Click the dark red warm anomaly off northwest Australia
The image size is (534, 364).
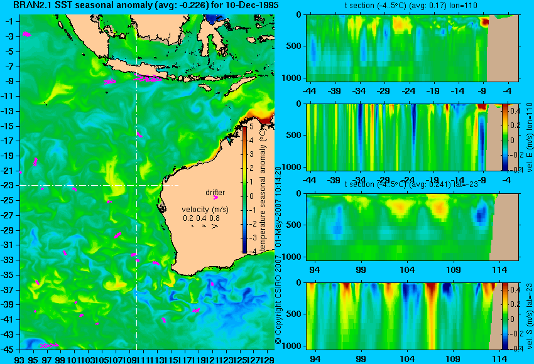coord(264,119)
